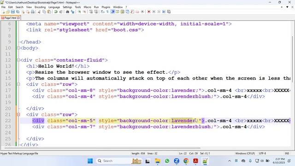Open the Windows Start button
Screen dimensions: 295x166
[90, 161]
